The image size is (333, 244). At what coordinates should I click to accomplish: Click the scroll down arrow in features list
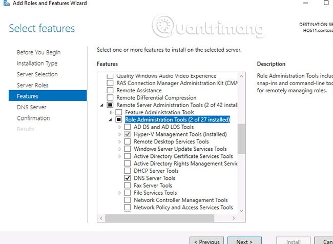pyautogui.click(x=241, y=211)
